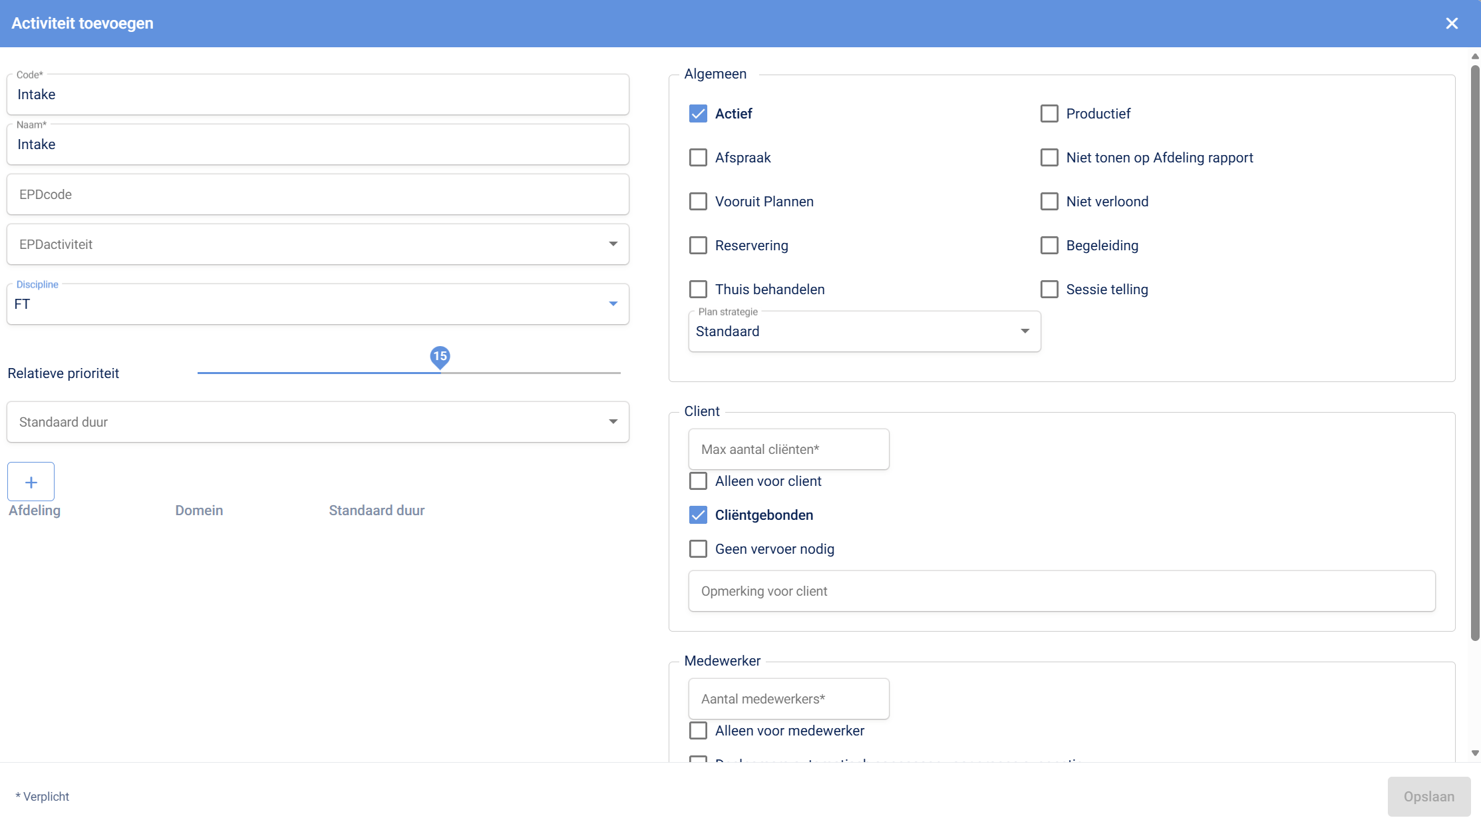Viewport: 1481px width, 820px height.
Task: Expand the Discipline dropdown showing FT
Action: click(613, 304)
